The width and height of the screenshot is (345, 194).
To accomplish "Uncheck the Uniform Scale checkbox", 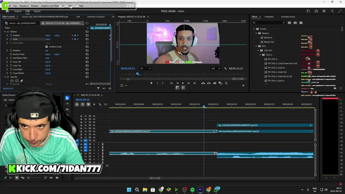I will click(x=46, y=47).
